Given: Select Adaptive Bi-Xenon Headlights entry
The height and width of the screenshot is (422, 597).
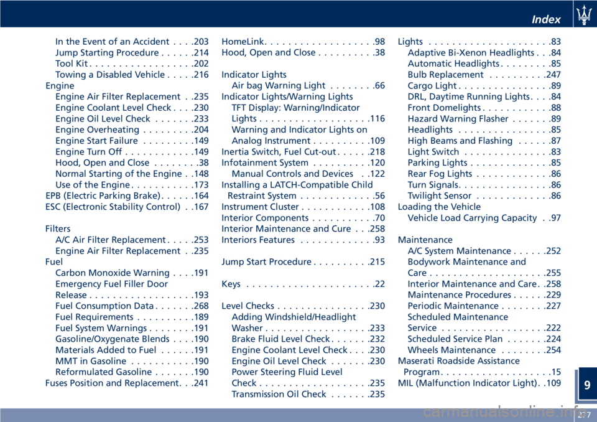Looking at the screenshot, I should click(x=484, y=53).
